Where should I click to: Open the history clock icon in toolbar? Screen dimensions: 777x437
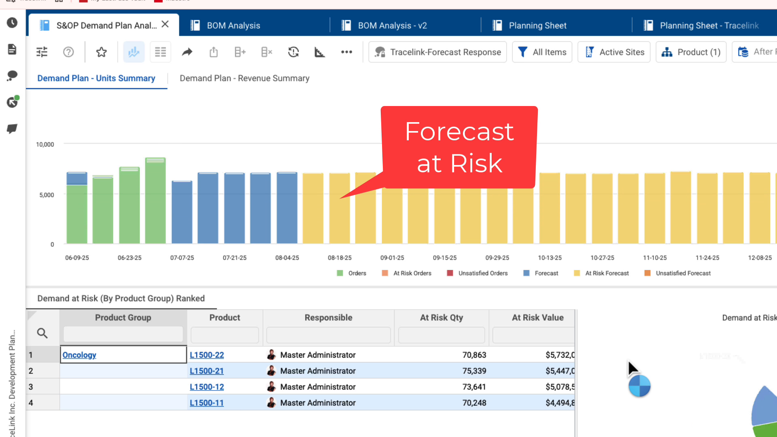tap(293, 52)
